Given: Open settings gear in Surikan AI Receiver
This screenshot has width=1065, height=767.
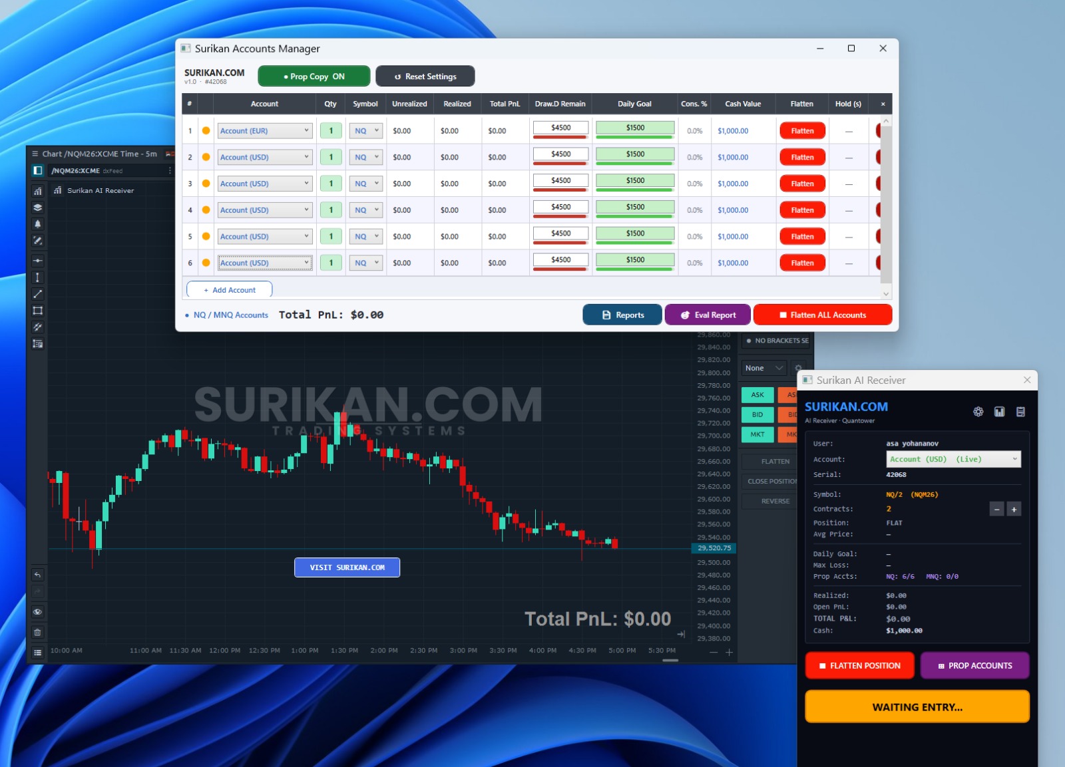Looking at the screenshot, I should pyautogui.click(x=978, y=412).
